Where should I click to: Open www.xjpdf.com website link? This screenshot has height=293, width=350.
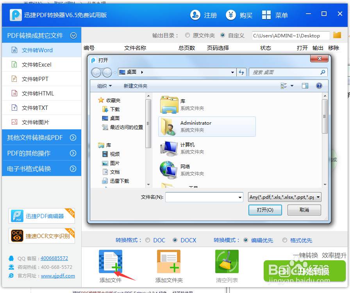pos(58,276)
